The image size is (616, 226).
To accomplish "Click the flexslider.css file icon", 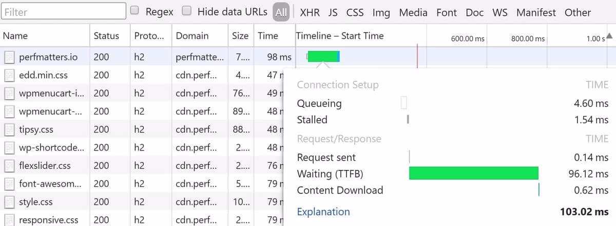I will (x=10, y=165).
